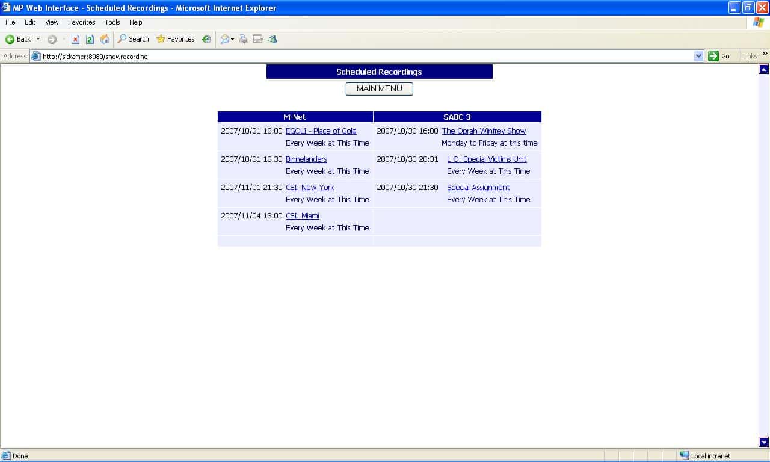The height and width of the screenshot is (462, 770).
Task: Open the Special Assignment link
Action: click(478, 187)
